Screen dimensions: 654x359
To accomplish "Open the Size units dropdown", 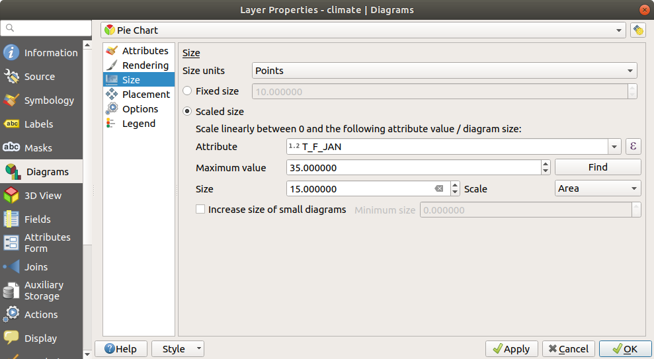I will click(444, 71).
